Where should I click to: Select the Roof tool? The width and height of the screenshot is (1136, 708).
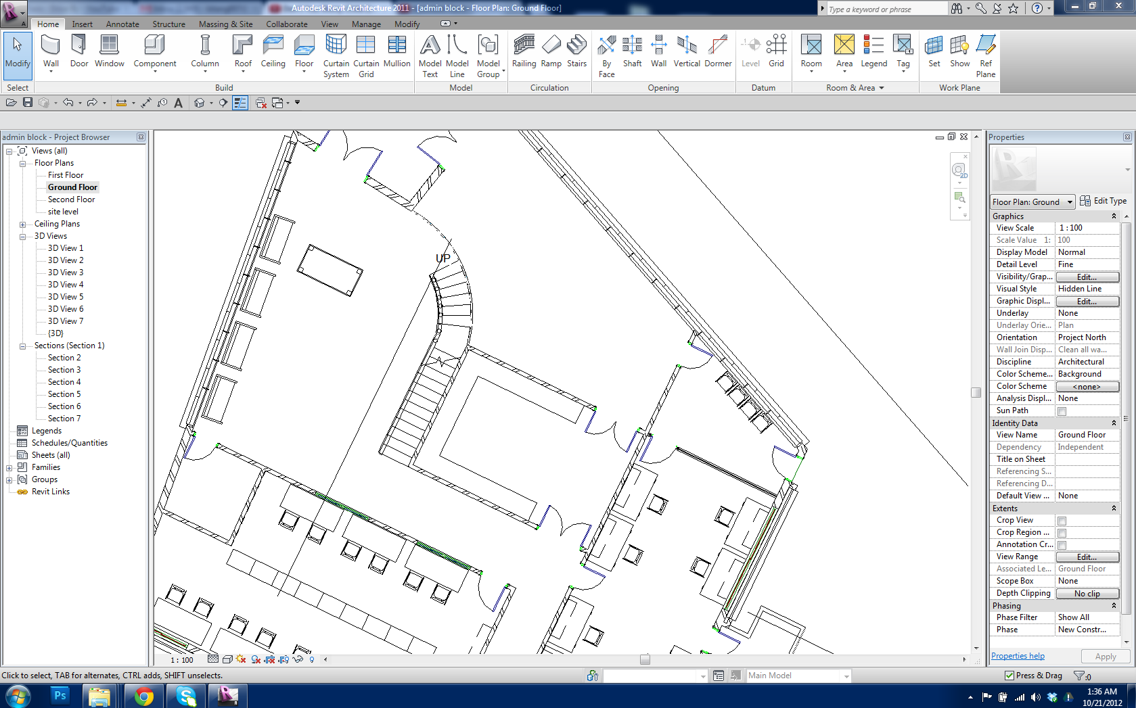tap(243, 52)
